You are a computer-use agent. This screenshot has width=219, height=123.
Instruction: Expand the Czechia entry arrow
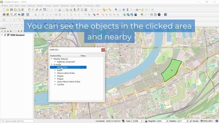coord(55,84)
